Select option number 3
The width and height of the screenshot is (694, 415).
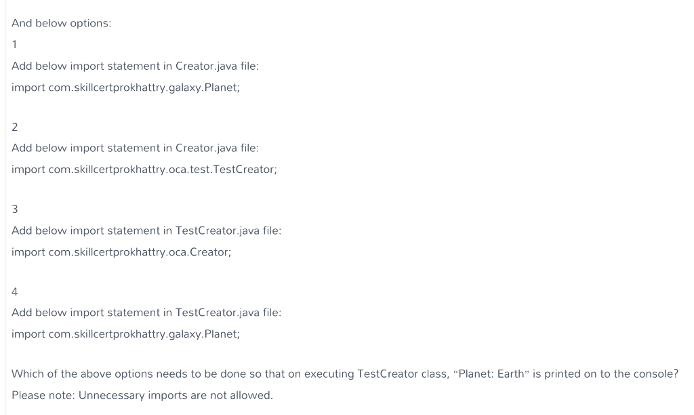pyautogui.click(x=15, y=209)
